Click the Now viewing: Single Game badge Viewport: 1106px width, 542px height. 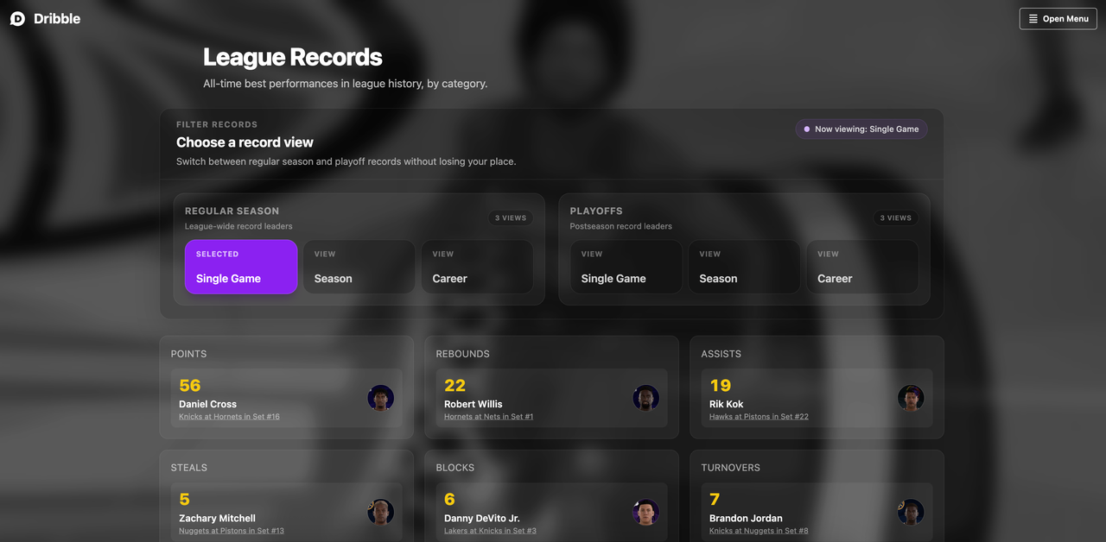[861, 129]
